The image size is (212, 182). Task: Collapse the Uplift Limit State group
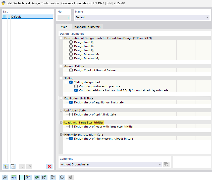61,110
